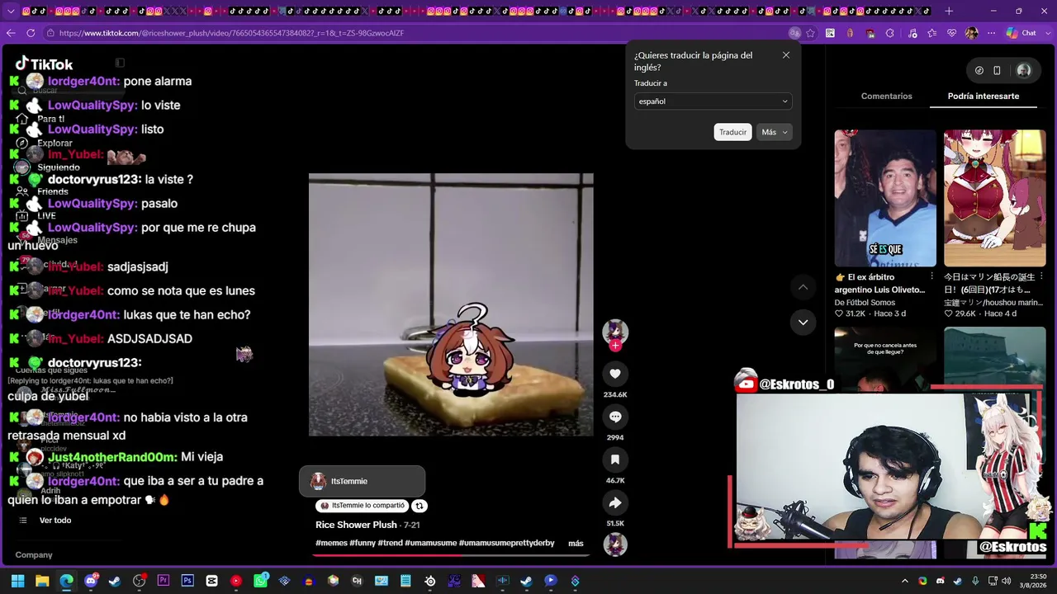This screenshot has width=1057, height=594.
Task: Click the Traducir button
Action: click(x=732, y=132)
